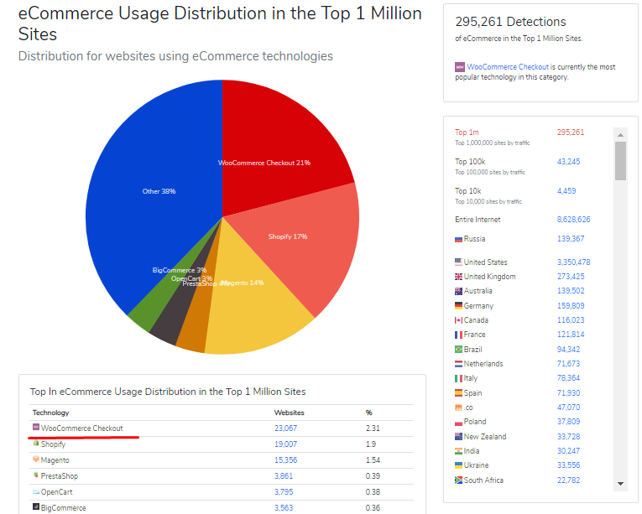Open the South Africa 22,782 count link
This screenshot has width=642, height=514.
click(568, 480)
